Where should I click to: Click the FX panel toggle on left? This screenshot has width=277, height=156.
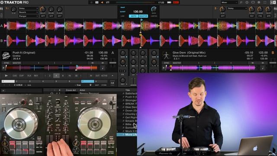click(1, 9)
